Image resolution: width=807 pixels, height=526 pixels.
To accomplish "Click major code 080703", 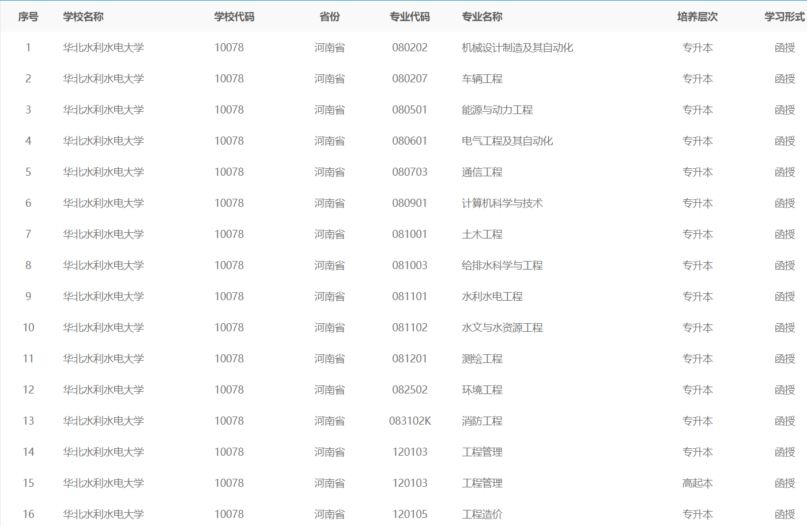I will coord(410,172).
